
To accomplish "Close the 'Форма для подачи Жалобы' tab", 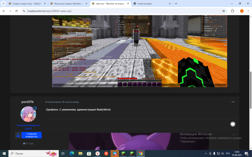I will 86,4.
